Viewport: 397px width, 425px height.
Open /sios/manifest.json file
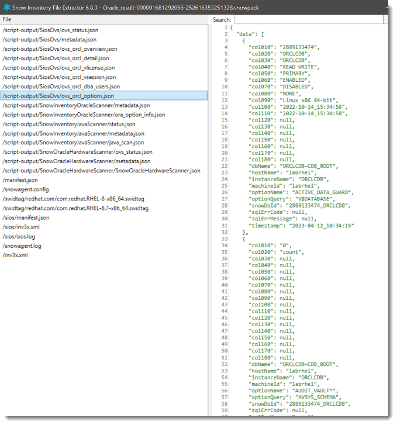[x=26, y=217]
